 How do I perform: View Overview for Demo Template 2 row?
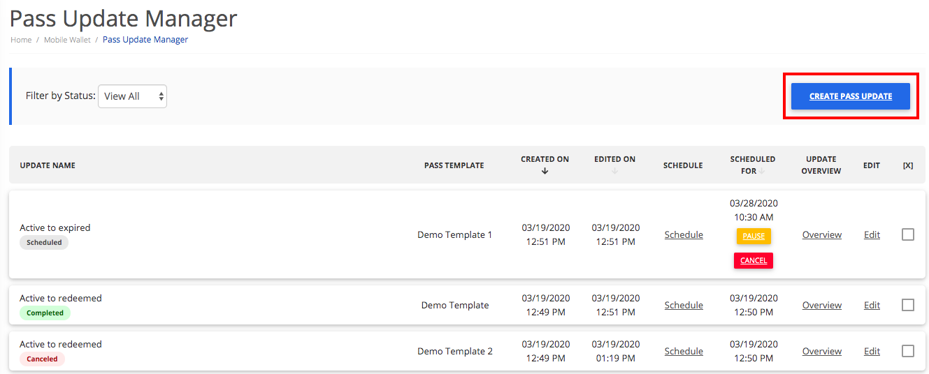click(x=822, y=351)
